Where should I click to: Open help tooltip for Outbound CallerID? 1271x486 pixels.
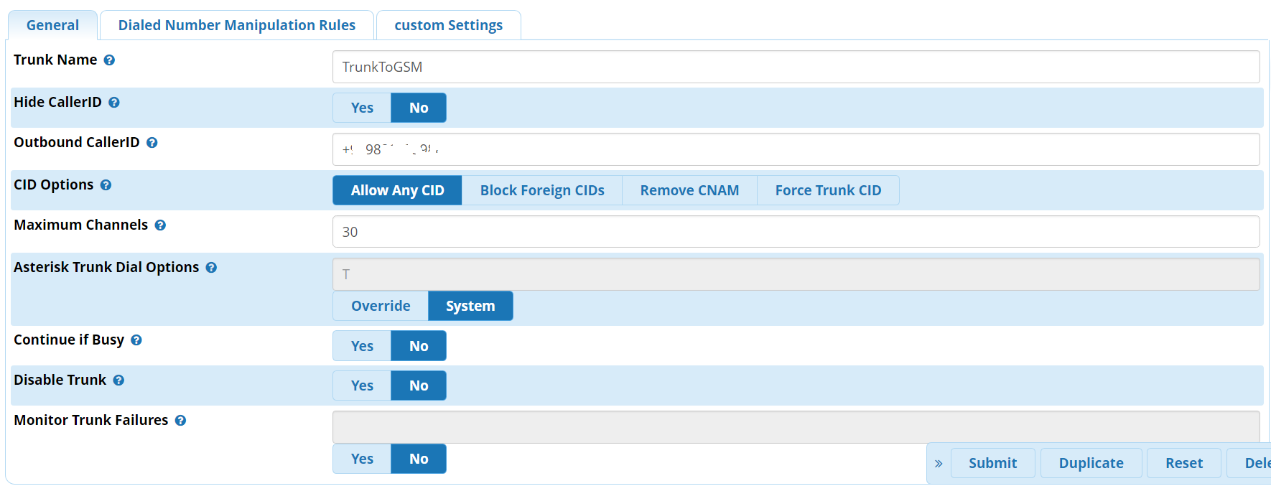point(152,143)
